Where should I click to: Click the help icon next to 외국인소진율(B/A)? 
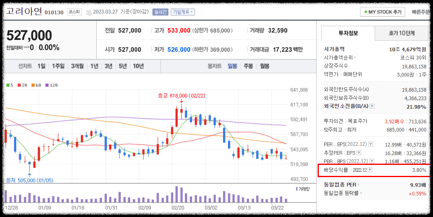tap(372, 106)
